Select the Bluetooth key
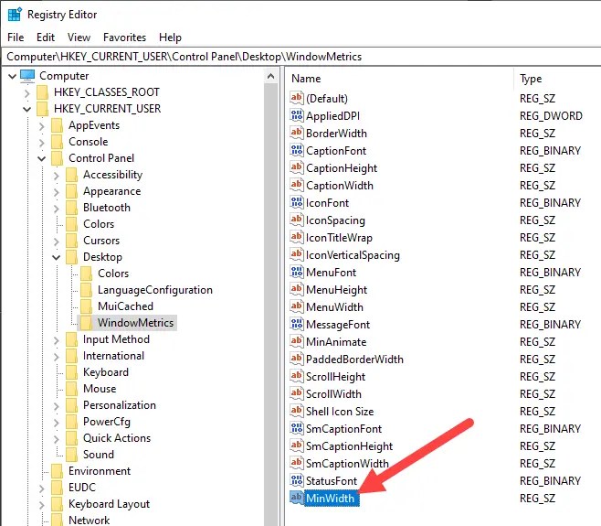The width and height of the screenshot is (601, 526). coord(107,208)
